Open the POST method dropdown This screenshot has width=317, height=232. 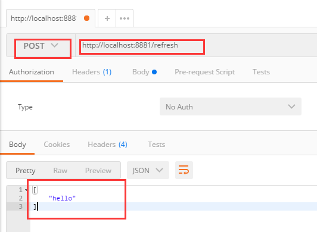tap(41, 46)
